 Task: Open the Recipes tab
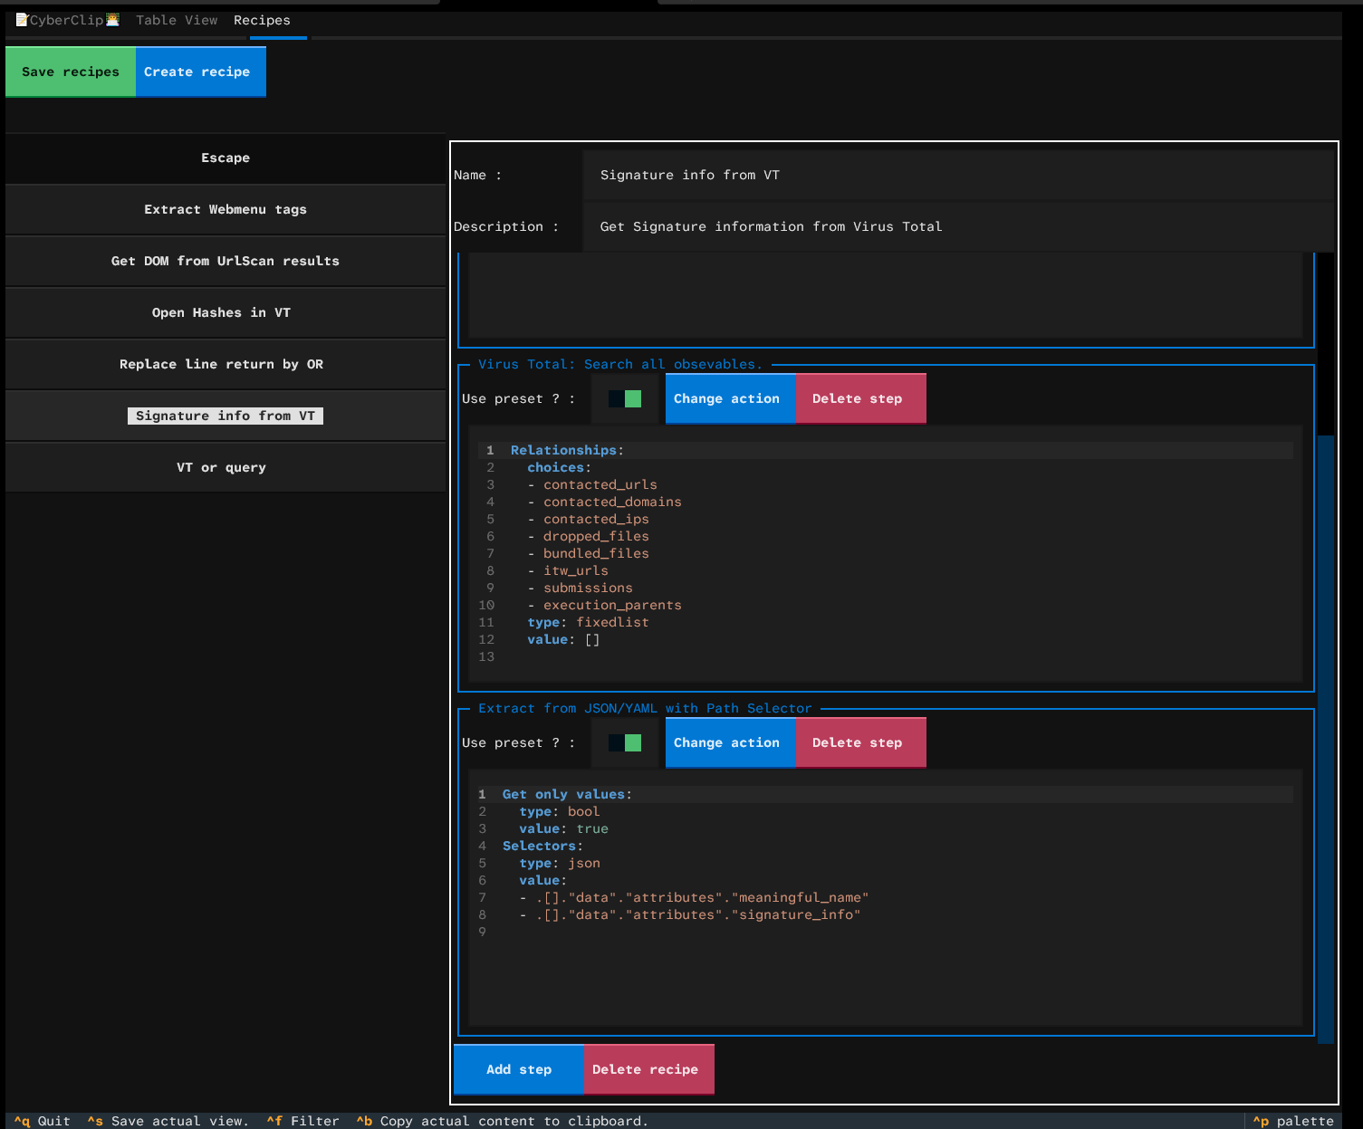click(262, 20)
